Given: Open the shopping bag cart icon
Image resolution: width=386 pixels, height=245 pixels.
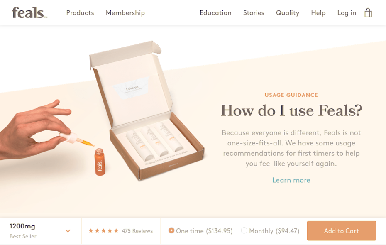Looking at the screenshot, I should click(368, 12).
